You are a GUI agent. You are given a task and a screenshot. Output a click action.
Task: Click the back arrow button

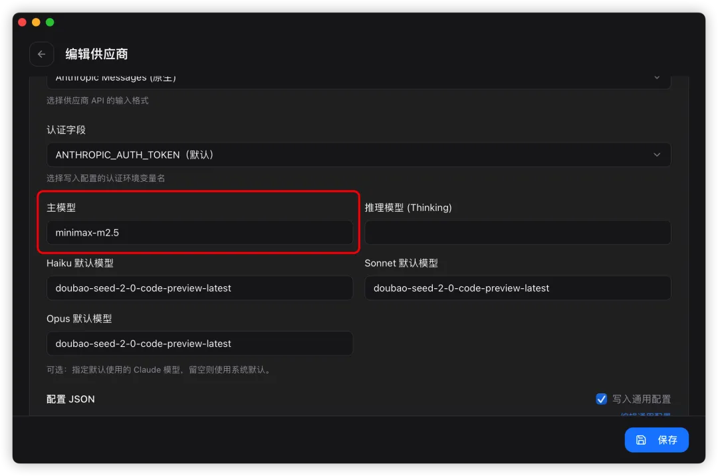point(42,54)
